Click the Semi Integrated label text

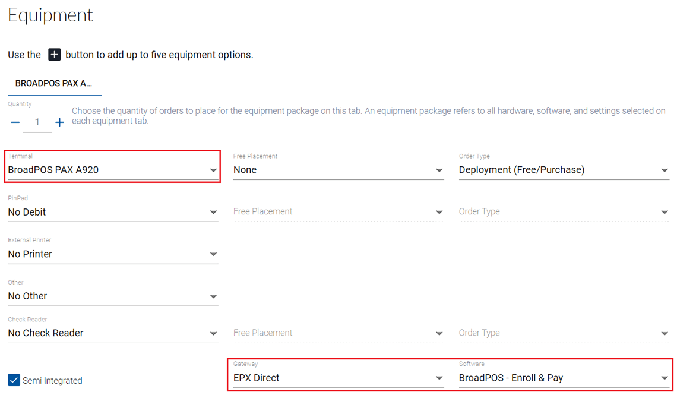tap(52, 380)
